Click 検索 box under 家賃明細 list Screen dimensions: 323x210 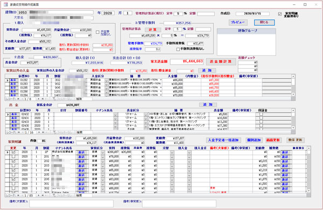tap(84, 195)
